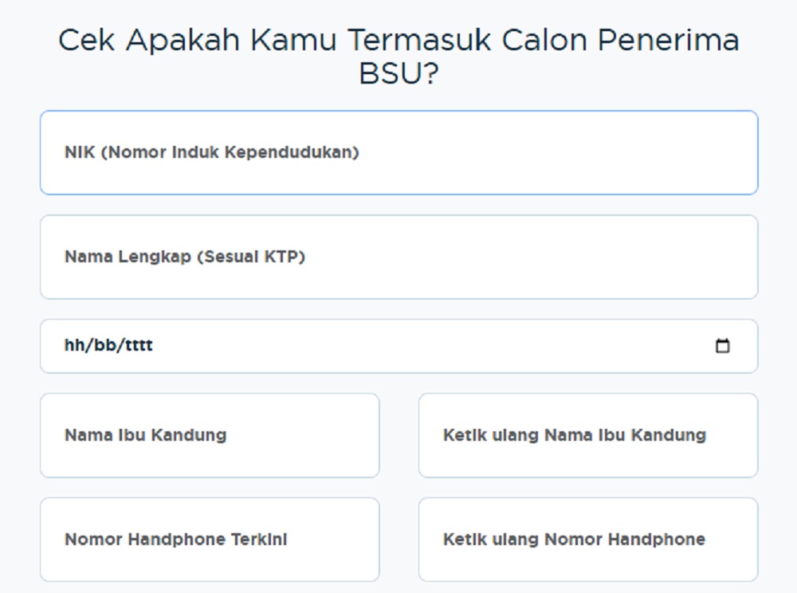Click the Nama Ibu Kandung input box

[x=210, y=435]
